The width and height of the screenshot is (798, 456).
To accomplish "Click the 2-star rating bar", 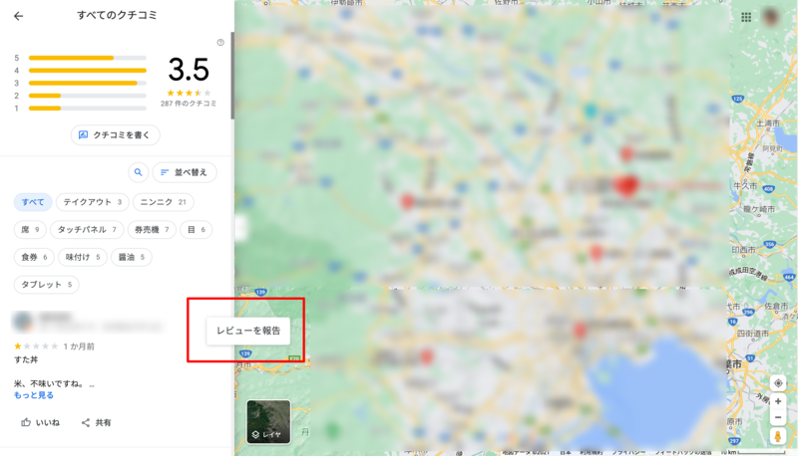I will pyautogui.click(x=88, y=96).
